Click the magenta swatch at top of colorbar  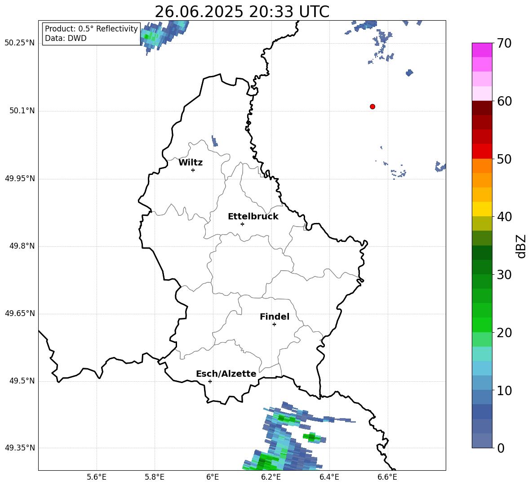coord(482,50)
